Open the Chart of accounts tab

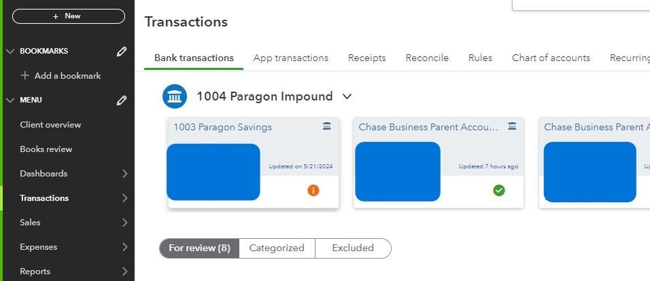[551, 58]
